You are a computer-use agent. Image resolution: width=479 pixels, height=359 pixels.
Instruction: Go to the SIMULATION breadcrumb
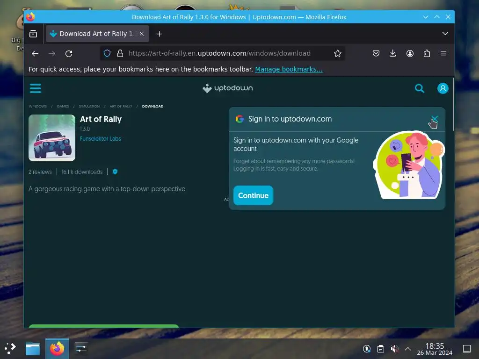point(89,106)
